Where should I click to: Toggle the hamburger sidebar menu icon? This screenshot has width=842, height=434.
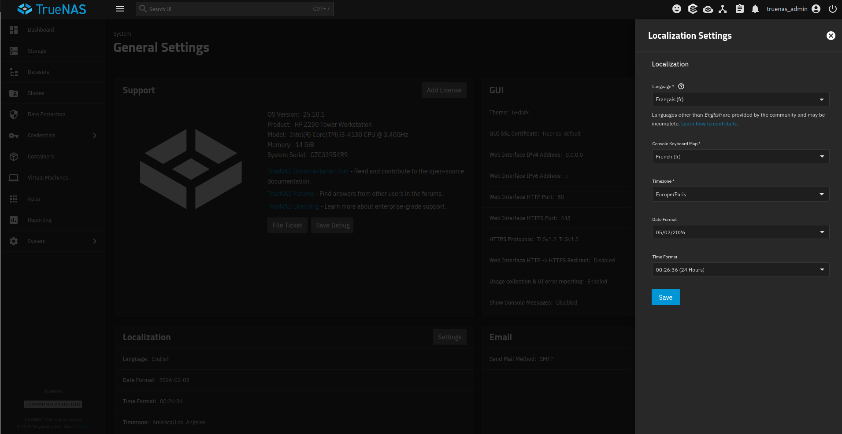pos(120,9)
